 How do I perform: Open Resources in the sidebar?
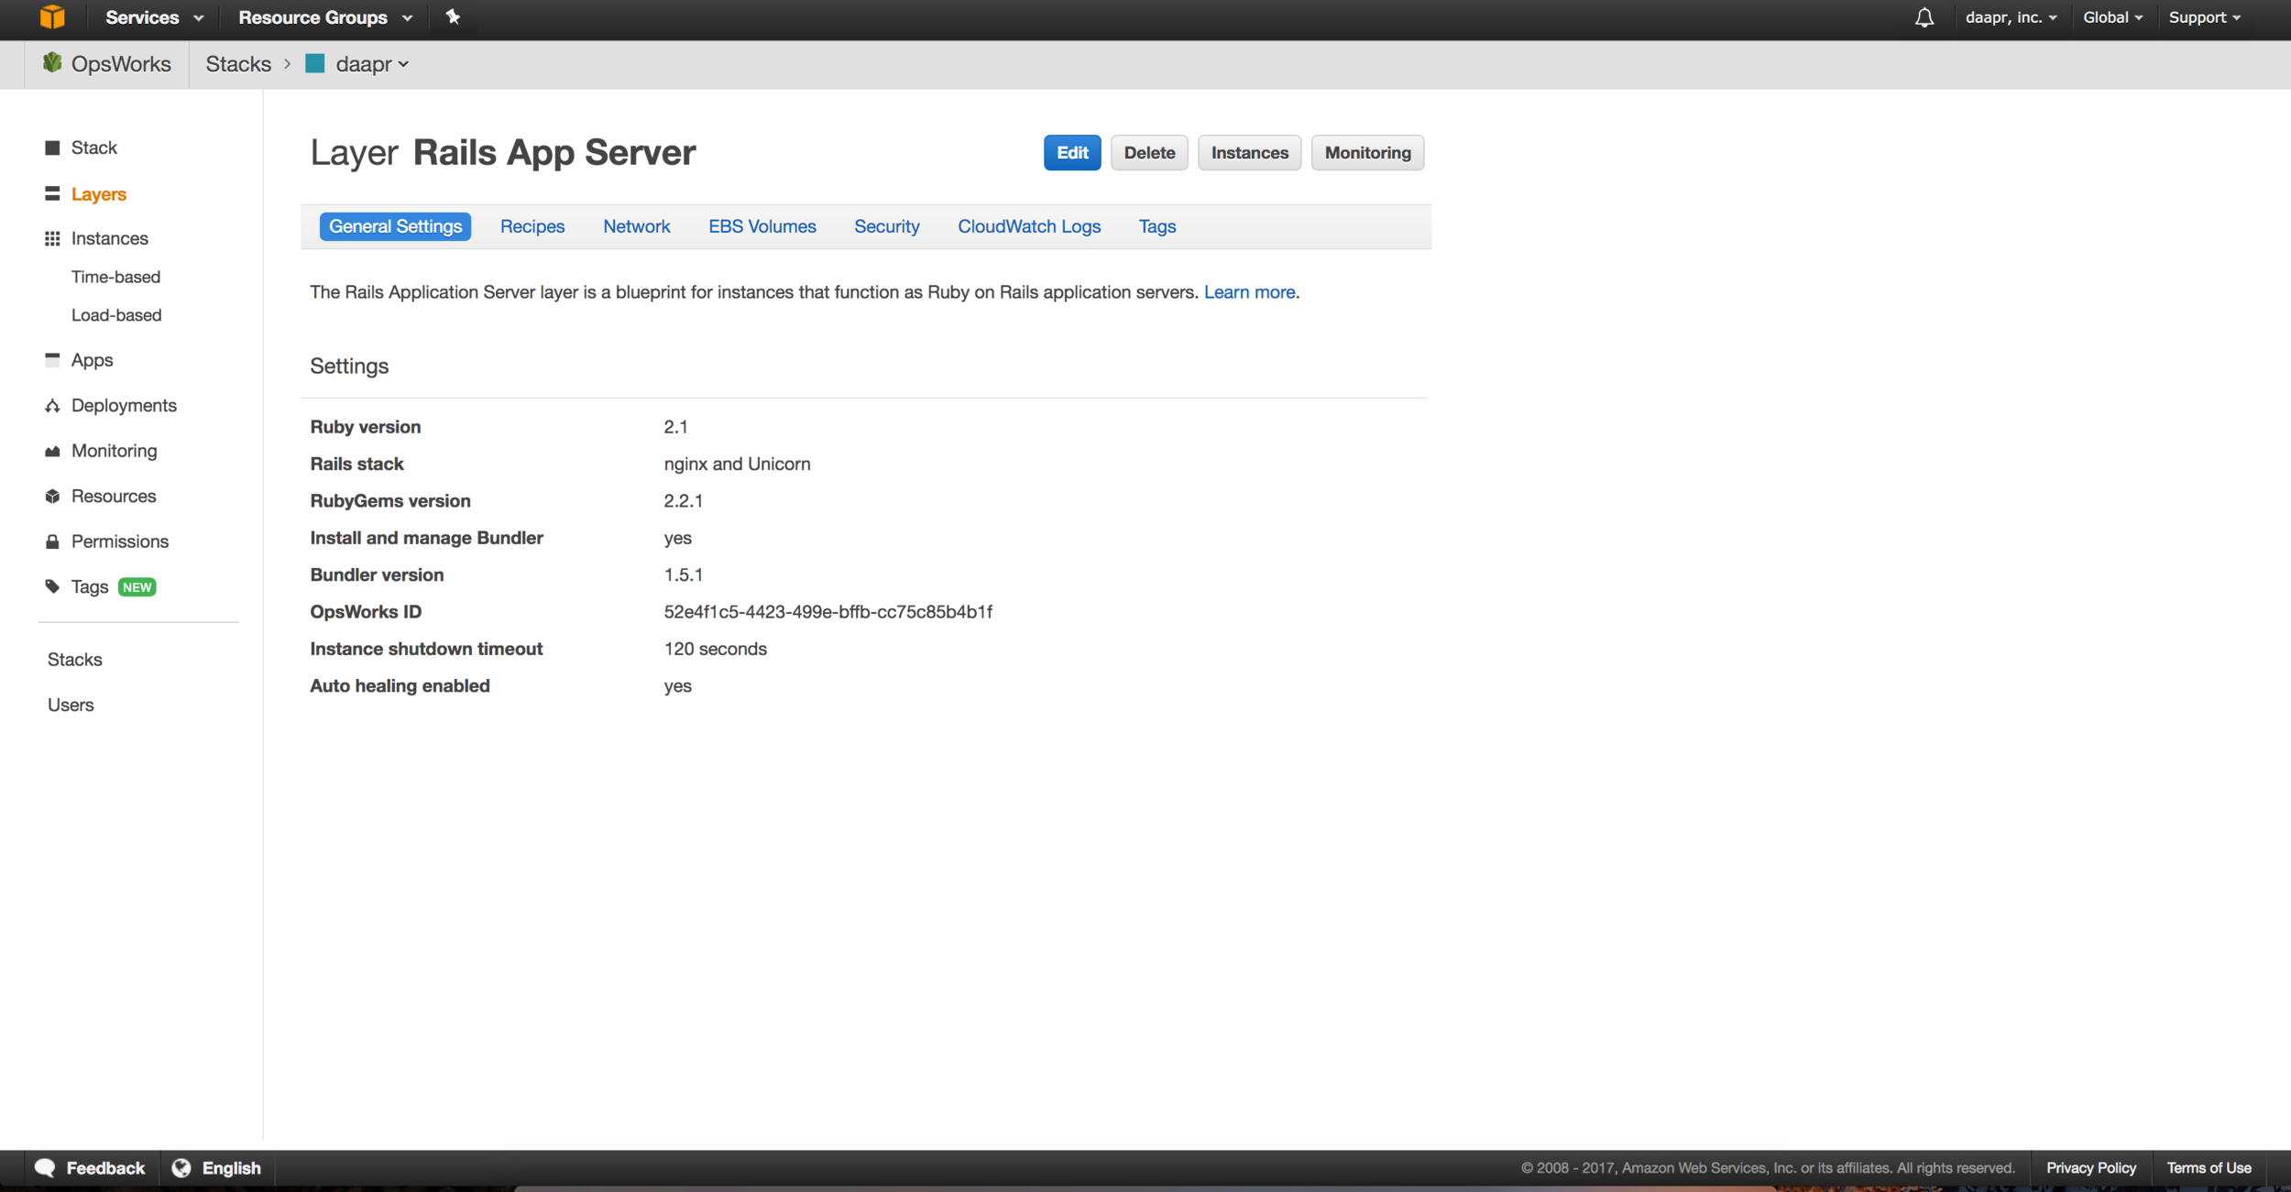coord(114,496)
